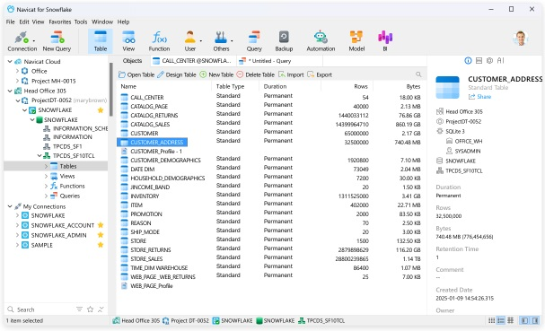Expand the Views tree node
Image resolution: width=545 pixels, height=331 pixels.
pyautogui.click(x=46, y=176)
